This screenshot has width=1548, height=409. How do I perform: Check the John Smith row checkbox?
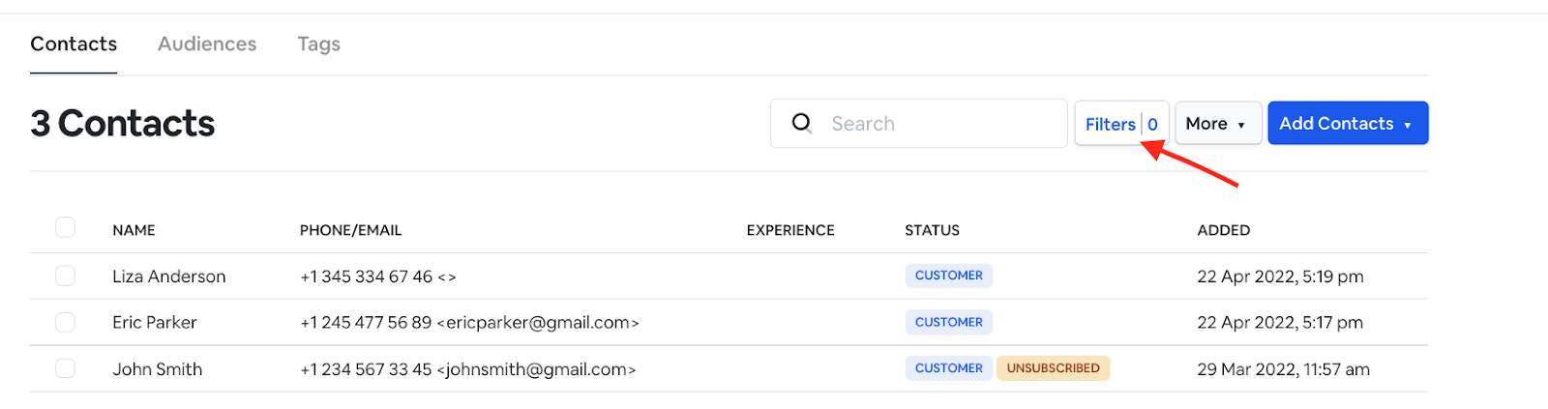click(x=65, y=368)
